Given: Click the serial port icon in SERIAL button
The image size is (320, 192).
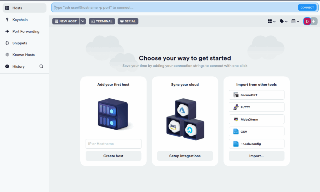Looking at the screenshot, I should pos(122,21).
